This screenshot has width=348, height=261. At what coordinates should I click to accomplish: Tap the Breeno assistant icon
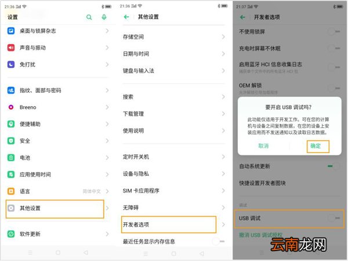11,107
